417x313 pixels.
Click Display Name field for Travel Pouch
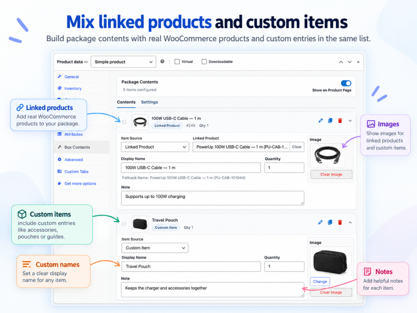click(x=191, y=266)
